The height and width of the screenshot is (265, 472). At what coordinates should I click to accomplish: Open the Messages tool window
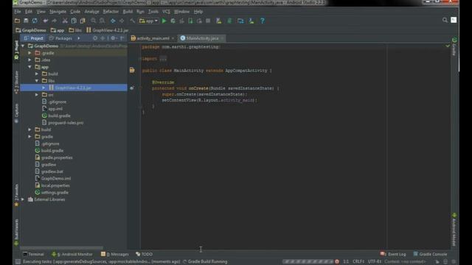pyautogui.click(x=115, y=254)
